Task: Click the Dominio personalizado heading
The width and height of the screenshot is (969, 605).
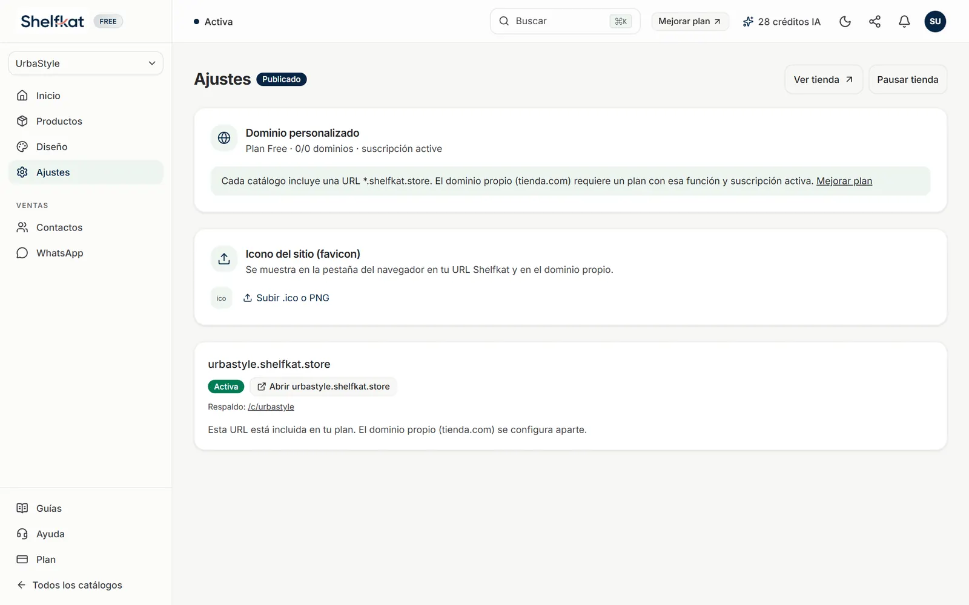Action: click(302, 133)
